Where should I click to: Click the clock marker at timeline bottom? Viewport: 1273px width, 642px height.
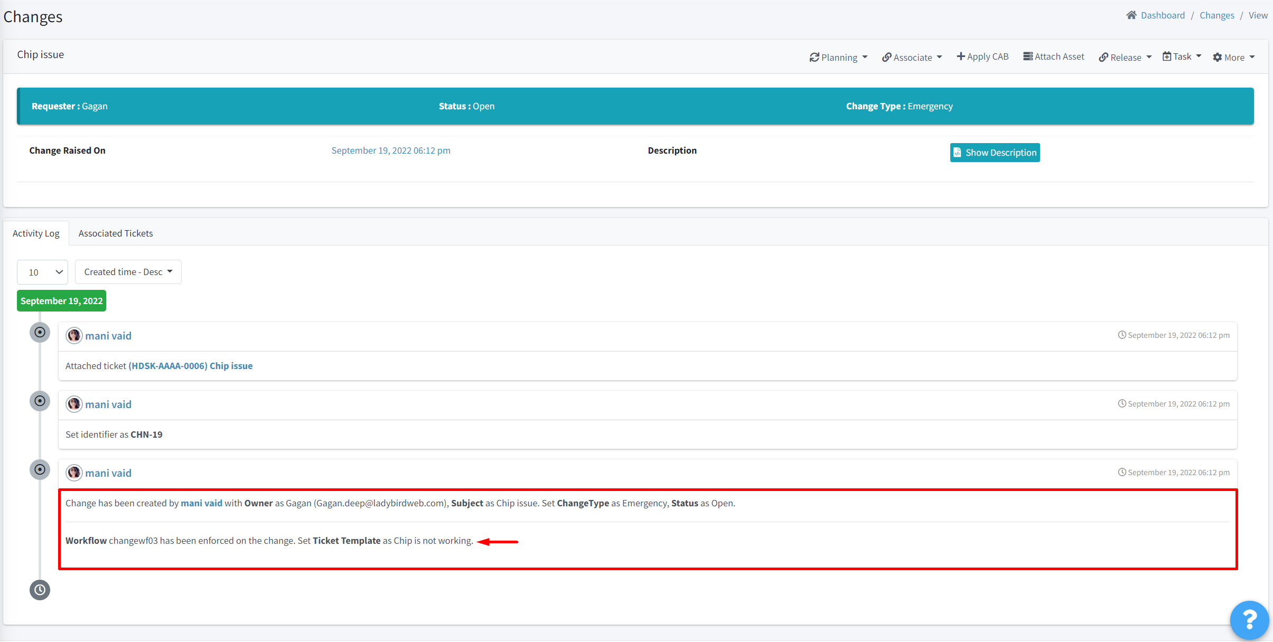40,590
